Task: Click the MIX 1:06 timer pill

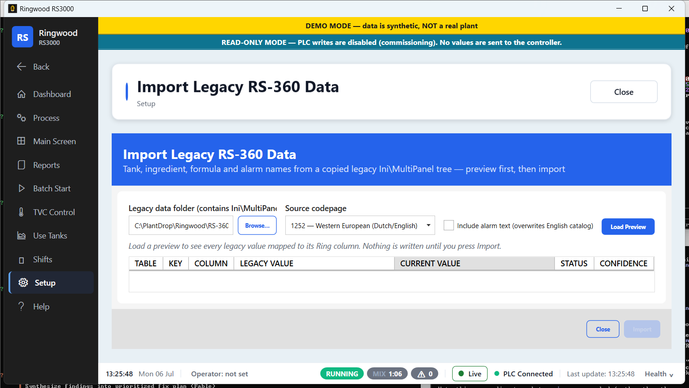Action: pyautogui.click(x=387, y=374)
